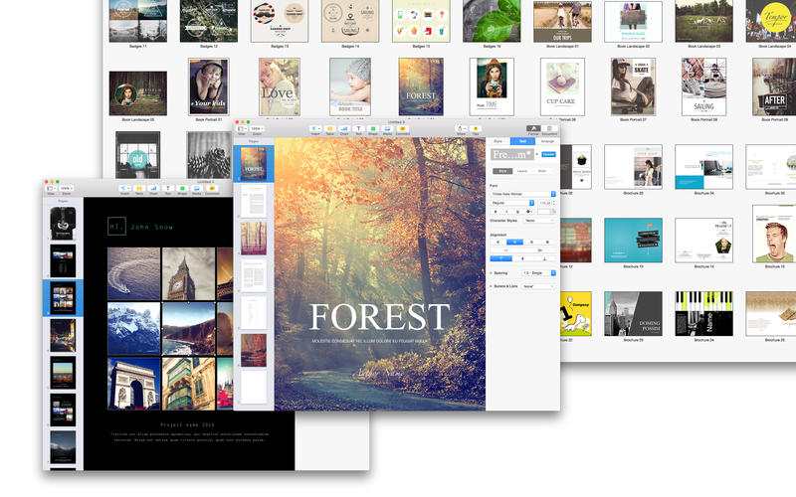Open the Zoom percentage dropdown in Forest window
The image size is (796, 497).
pyautogui.click(x=258, y=128)
